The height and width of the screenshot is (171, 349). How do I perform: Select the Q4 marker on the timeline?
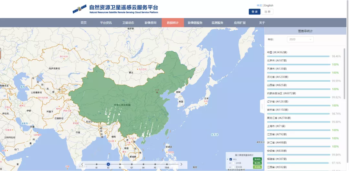point(143,164)
